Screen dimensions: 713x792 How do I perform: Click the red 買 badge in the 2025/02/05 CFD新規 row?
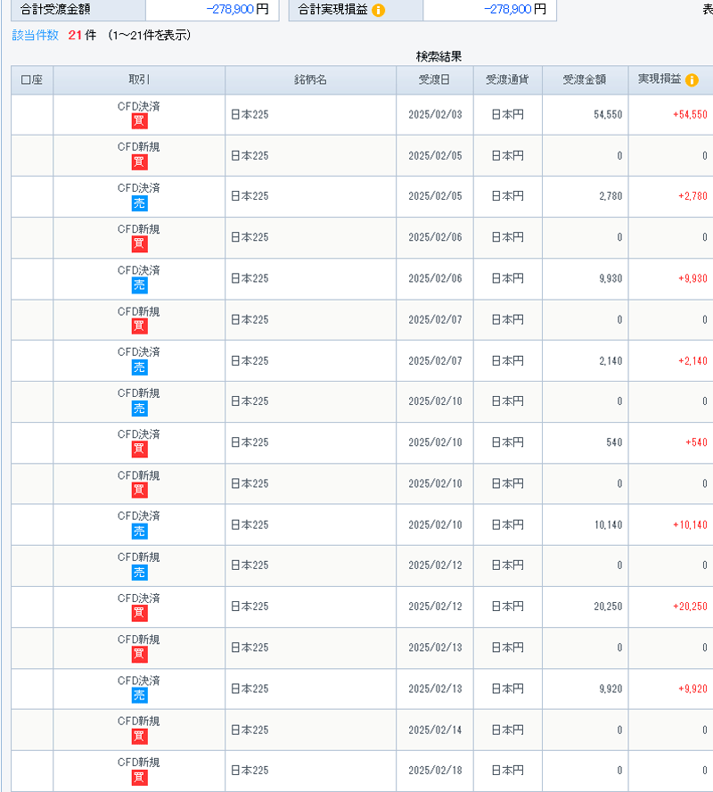click(x=139, y=162)
